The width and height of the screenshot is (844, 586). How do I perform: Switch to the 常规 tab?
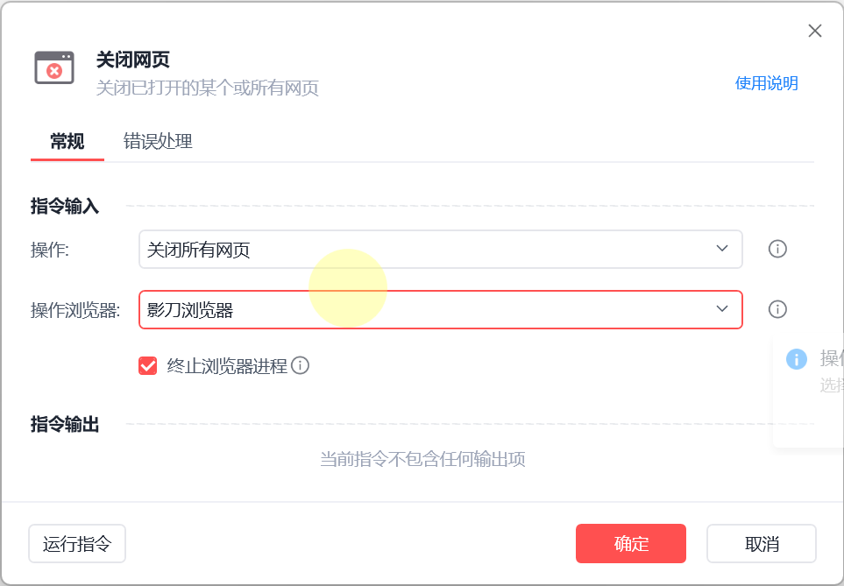(67, 141)
